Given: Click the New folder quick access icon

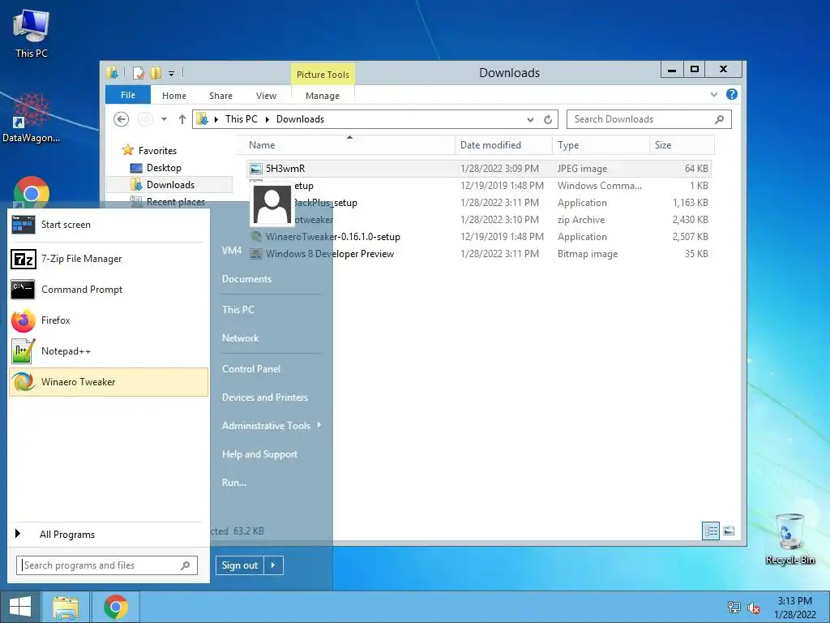Looking at the screenshot, I should tap(156, 73).
